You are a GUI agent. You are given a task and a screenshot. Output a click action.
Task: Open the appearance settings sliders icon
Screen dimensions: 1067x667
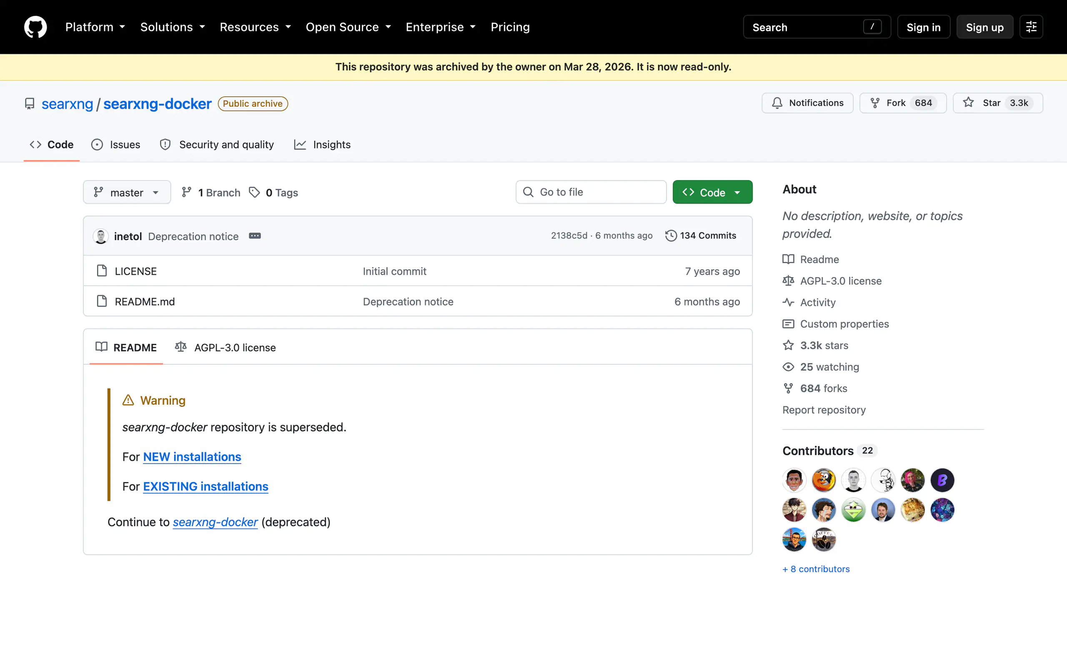coord(1031,27)
